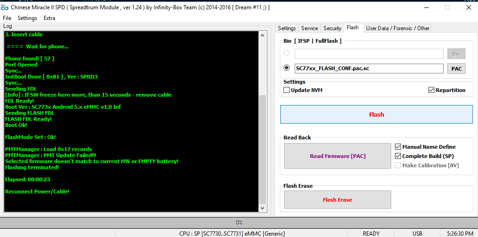Click 'PMTManager : Load 0x17 records' log line
The image size is (478, 237).
coord(48,149)
